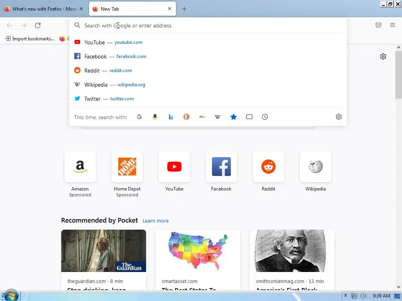The height and width of the screenshot is (301, 402).
Task: Open smartasset.com US map story
Action: coord(198,251)
